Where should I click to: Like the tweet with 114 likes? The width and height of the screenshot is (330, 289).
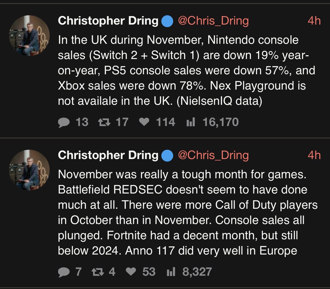[144, 122]
